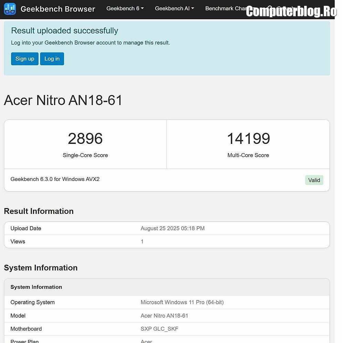Click the Valid status badge

pos(314,180)
